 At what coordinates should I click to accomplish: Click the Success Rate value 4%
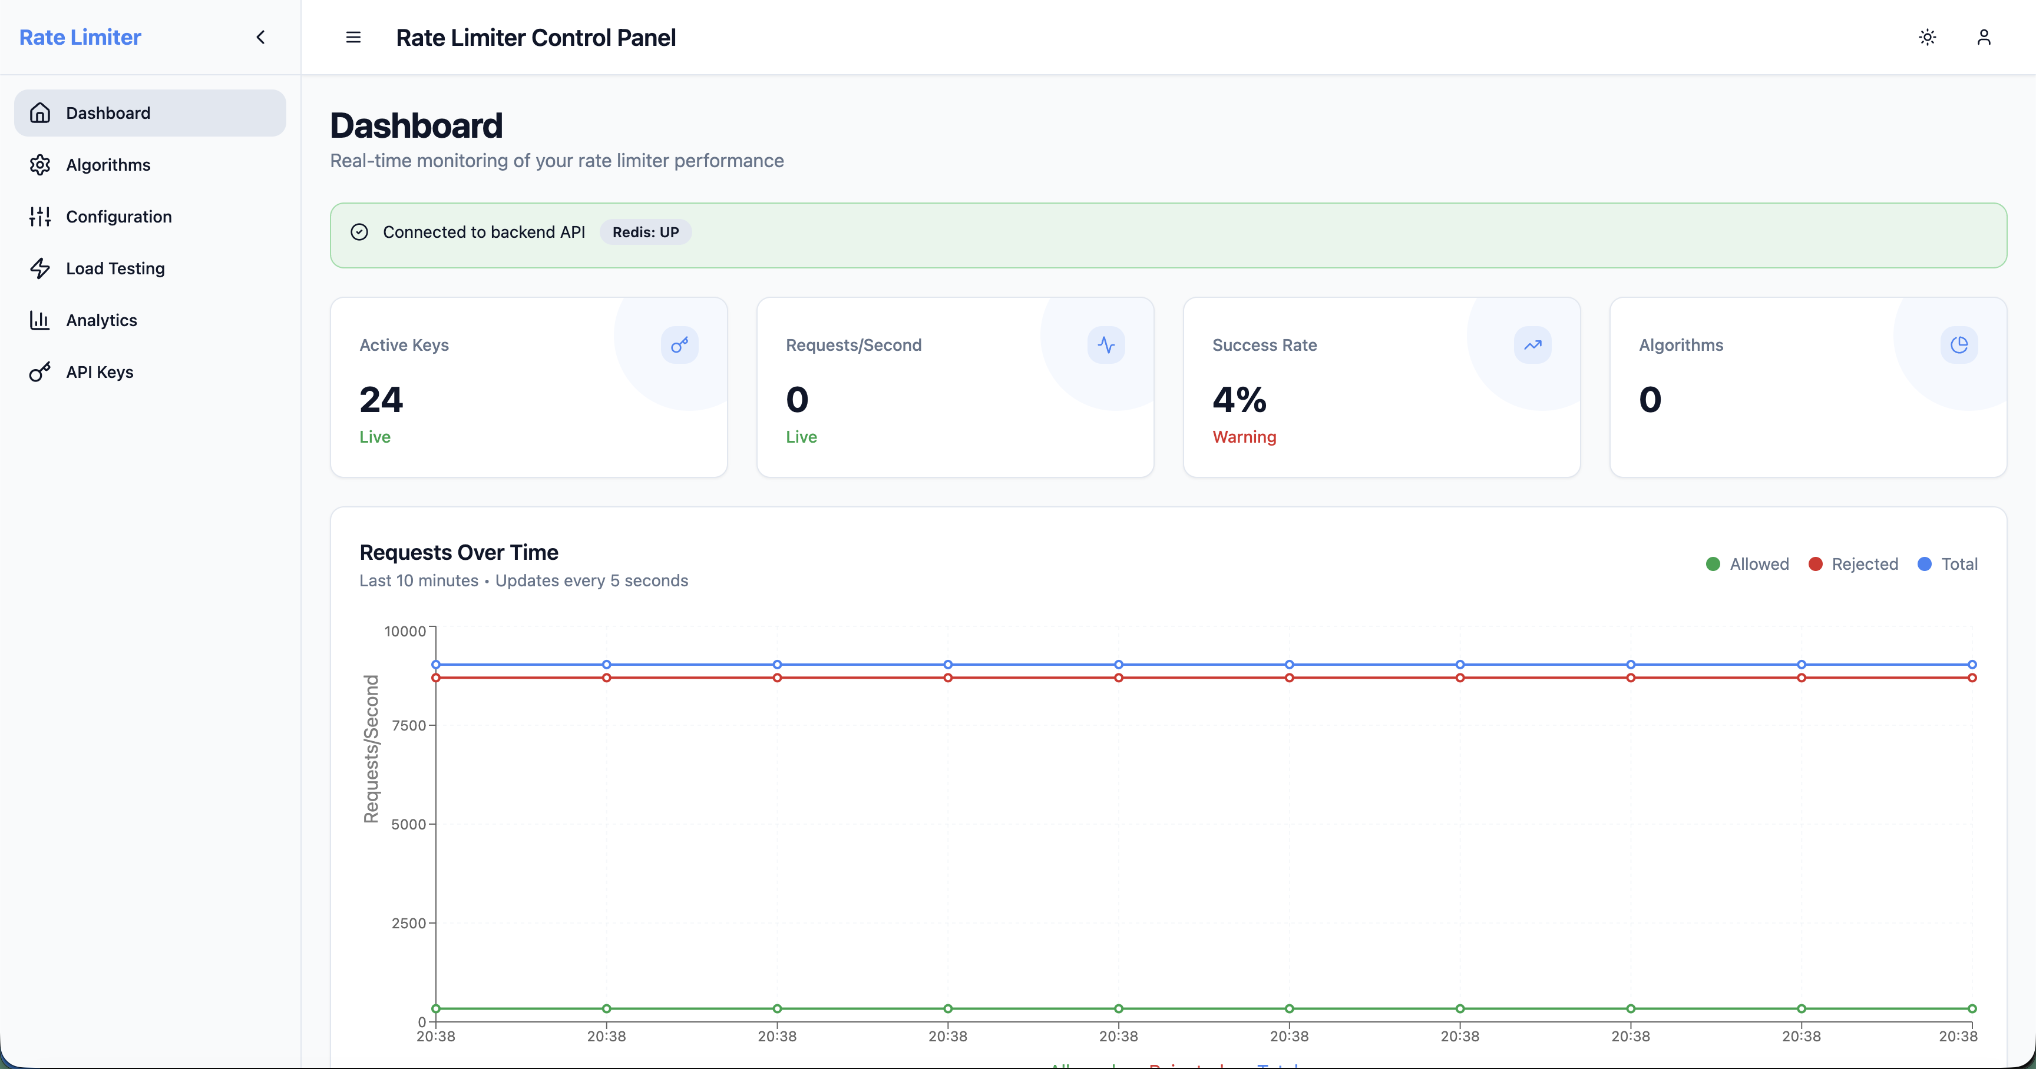coord(1240,400)
